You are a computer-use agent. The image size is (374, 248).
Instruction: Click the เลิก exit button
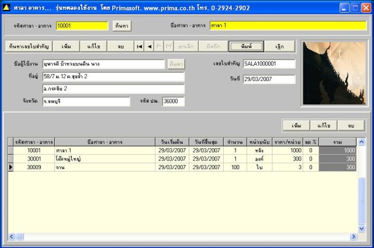click(279, 47)
